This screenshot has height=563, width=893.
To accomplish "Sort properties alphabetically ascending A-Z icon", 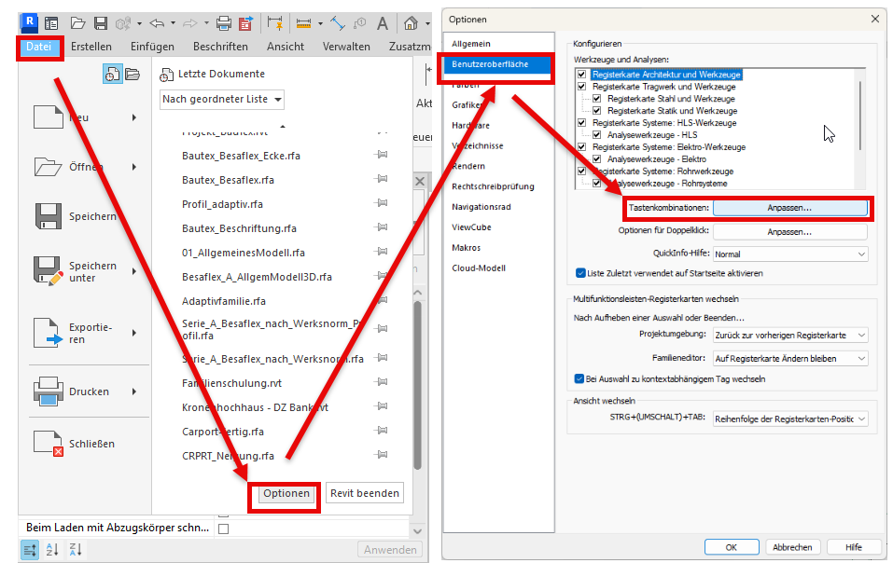I will (52, 549).
